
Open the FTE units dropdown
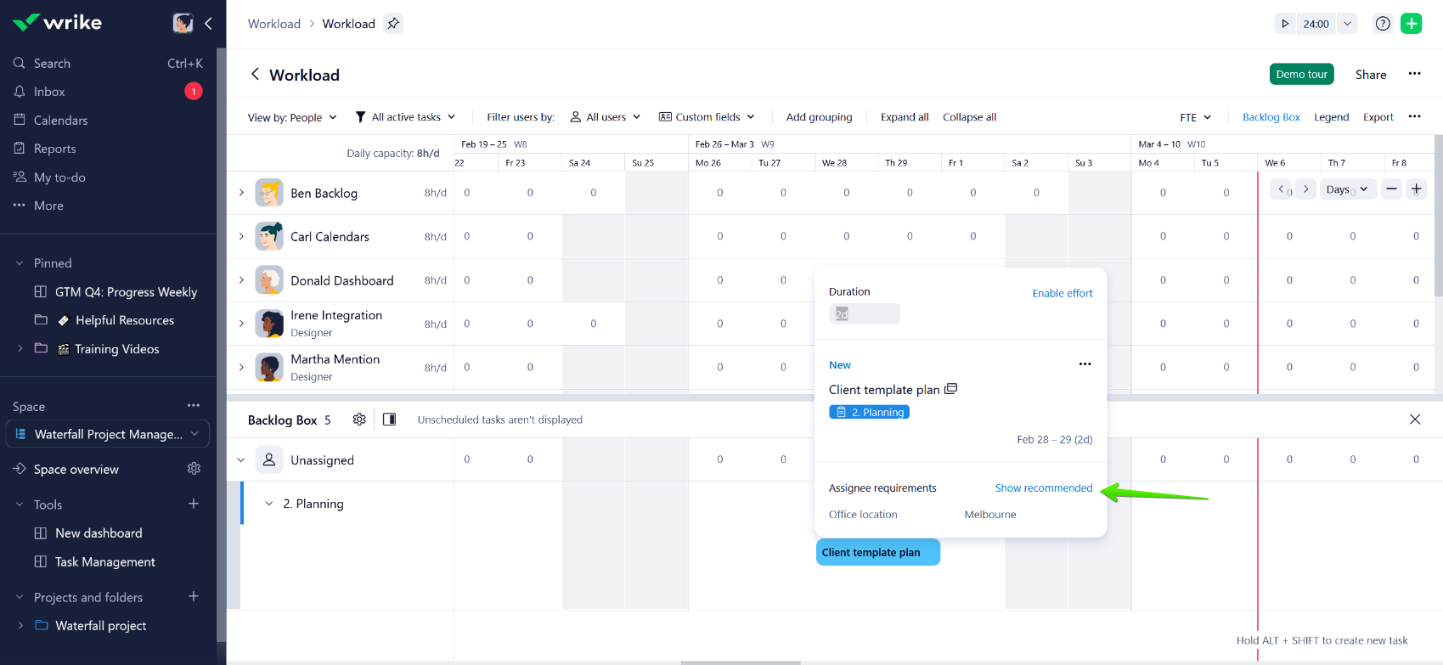[1196, 117]
